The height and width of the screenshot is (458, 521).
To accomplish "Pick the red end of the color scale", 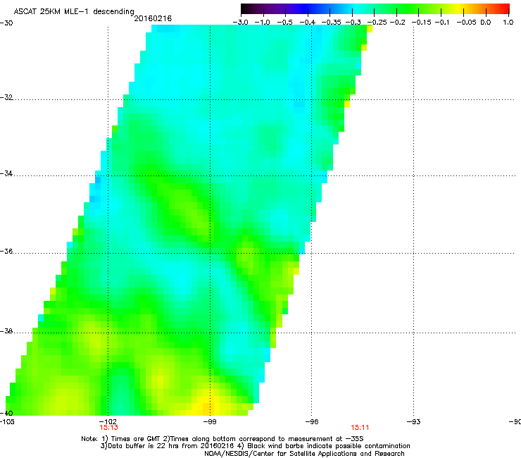I will point(505,8).
